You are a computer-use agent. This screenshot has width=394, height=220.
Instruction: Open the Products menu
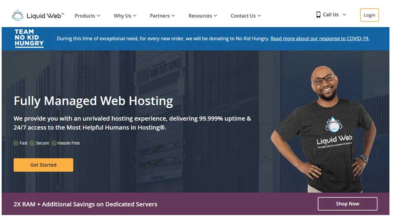click(87, 16)
